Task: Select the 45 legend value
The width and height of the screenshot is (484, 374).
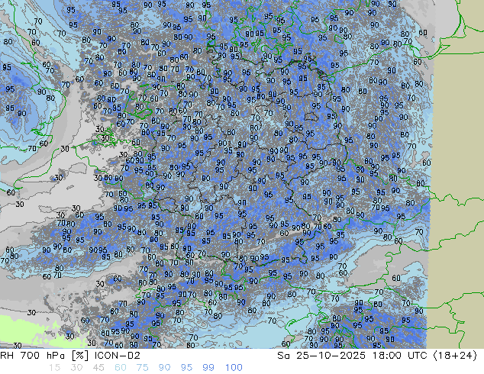Action: (x=98, y=367)
